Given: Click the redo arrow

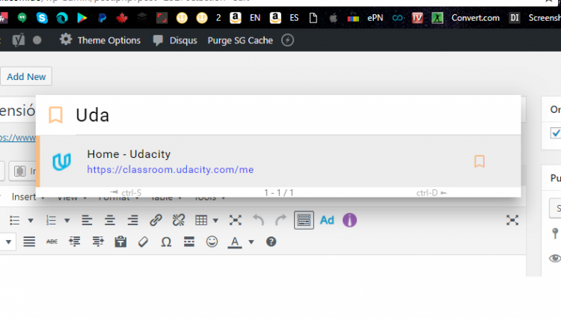Looking at the screenshot, I should point(280,220).
